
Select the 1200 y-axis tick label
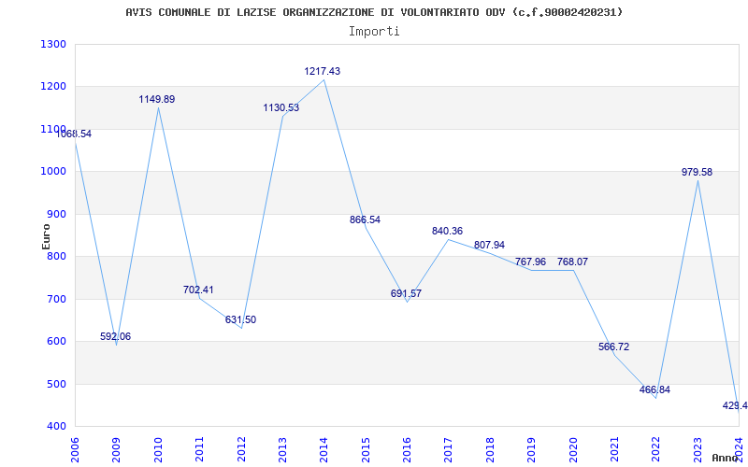[53, 87]
